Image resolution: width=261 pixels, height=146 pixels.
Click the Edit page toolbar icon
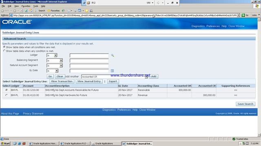(x=80, y=11)
